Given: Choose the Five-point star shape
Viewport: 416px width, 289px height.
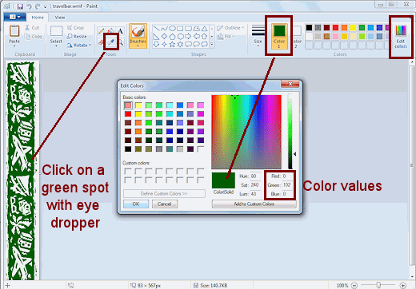Looking at the screenshot, I should pyautogui.click(x=172, y=45).
